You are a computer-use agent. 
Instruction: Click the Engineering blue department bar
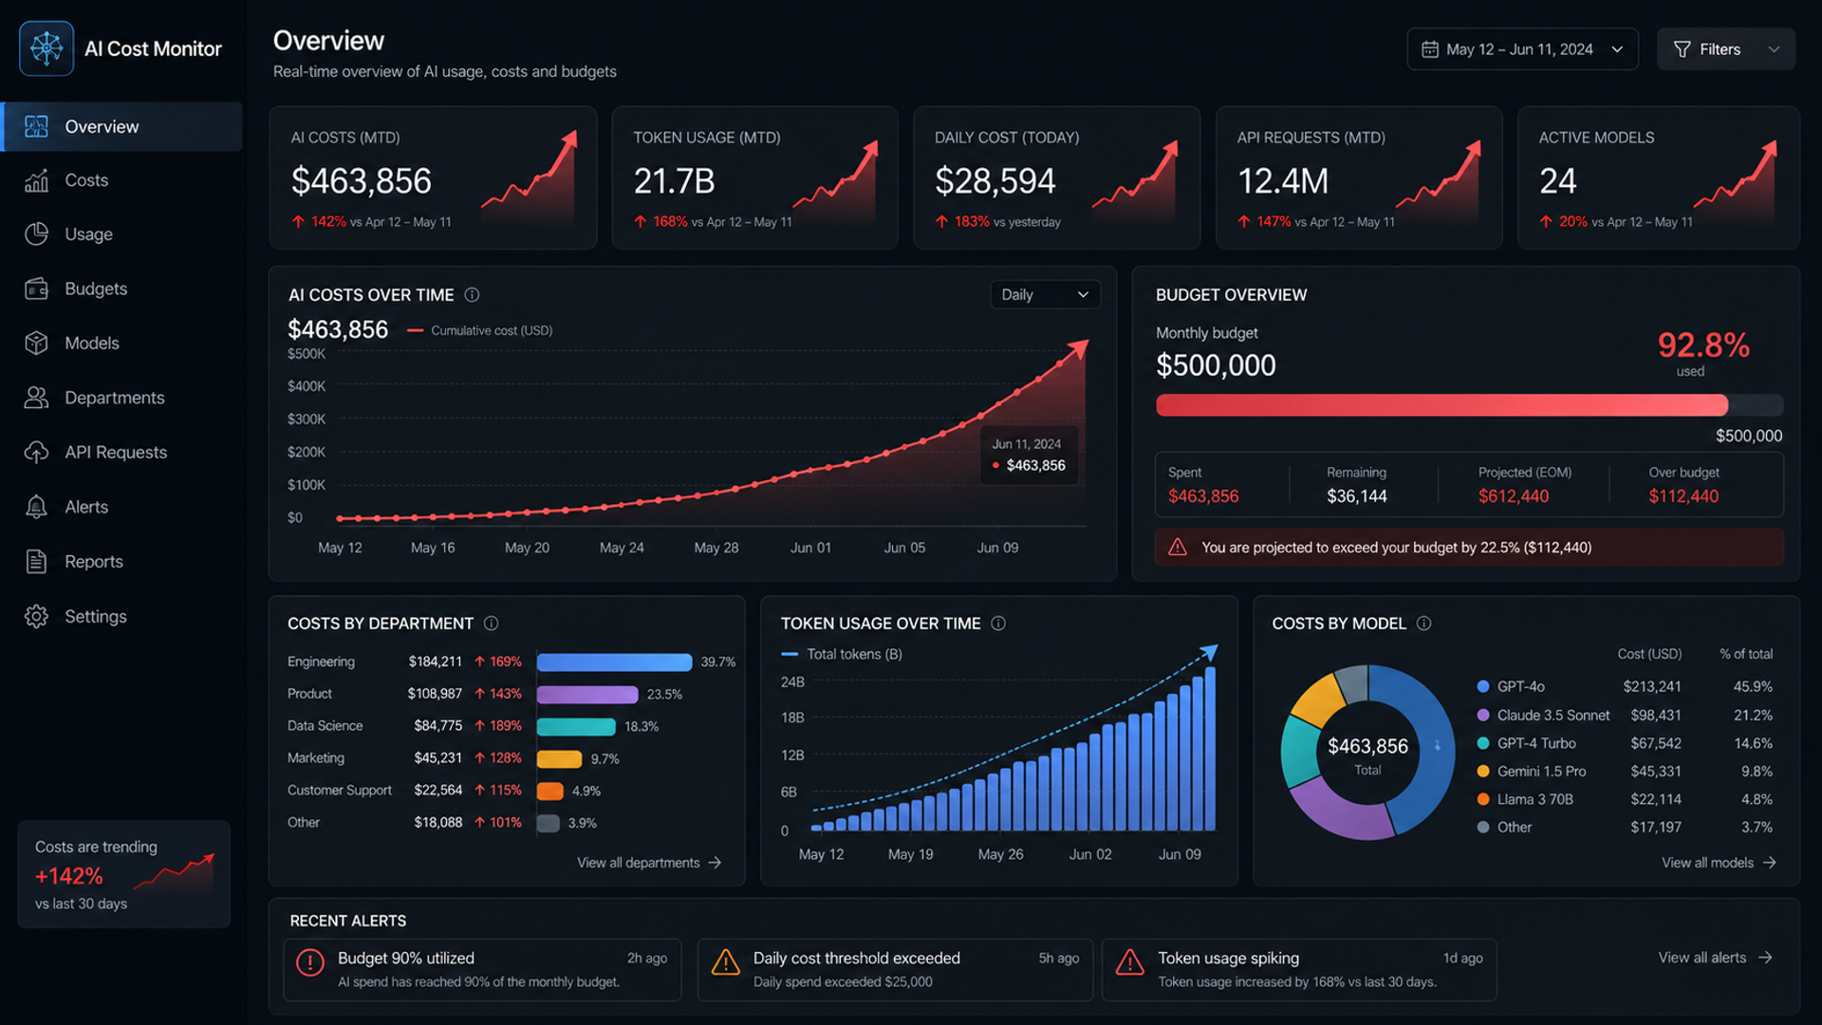click(614, 662)
